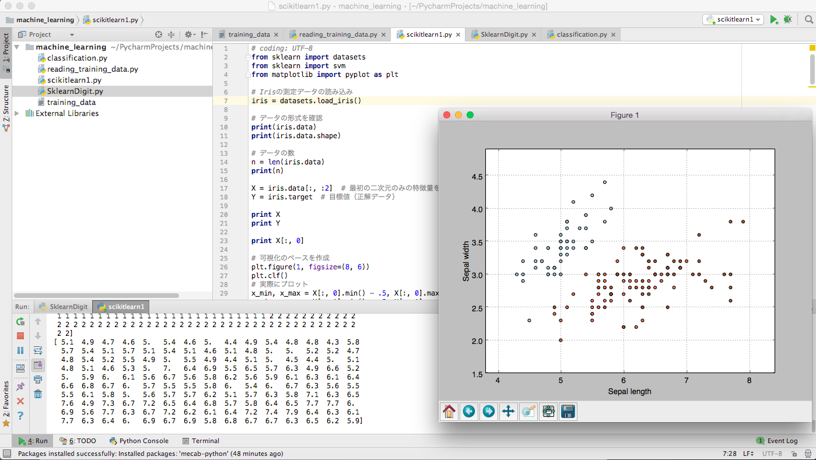The width and height of the screenshot is (816, 460).
Task: Go forward to next plot view
Action: [489, 412]
